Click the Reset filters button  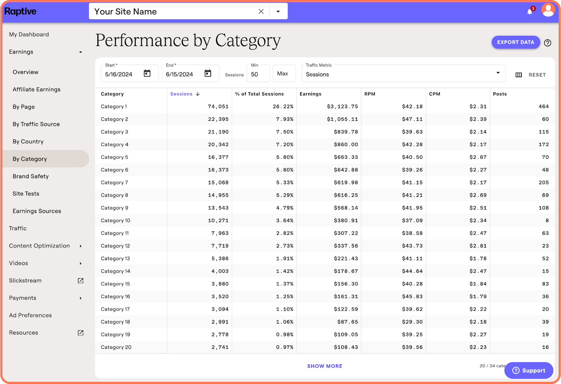[537, 75]
